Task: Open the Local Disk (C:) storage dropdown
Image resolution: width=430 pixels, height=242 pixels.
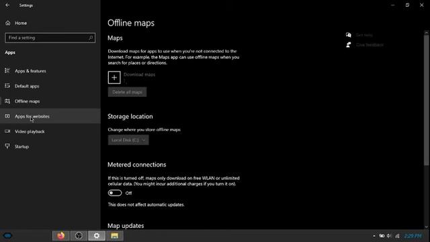Action: pos(128,140)
